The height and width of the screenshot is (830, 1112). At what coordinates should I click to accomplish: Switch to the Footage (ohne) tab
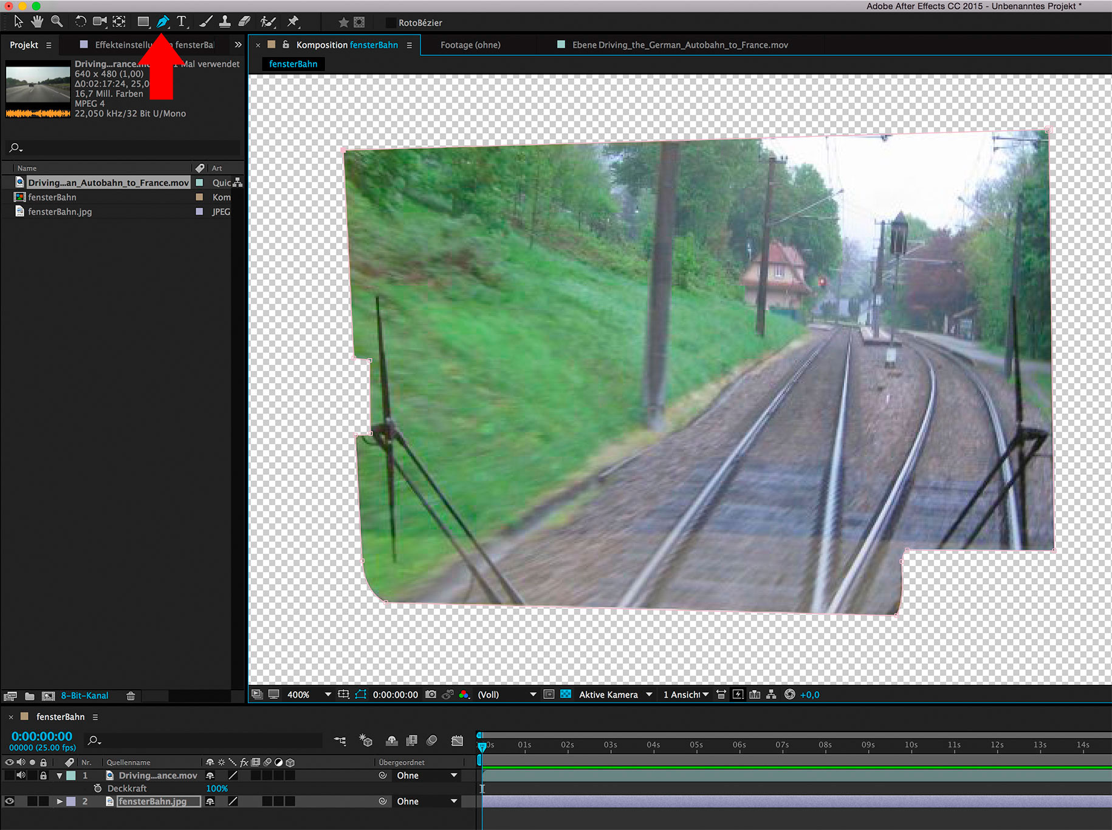[x=470, y=45]
